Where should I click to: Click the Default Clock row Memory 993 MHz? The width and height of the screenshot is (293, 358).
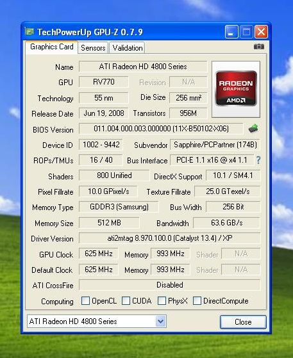coord(171,270)
